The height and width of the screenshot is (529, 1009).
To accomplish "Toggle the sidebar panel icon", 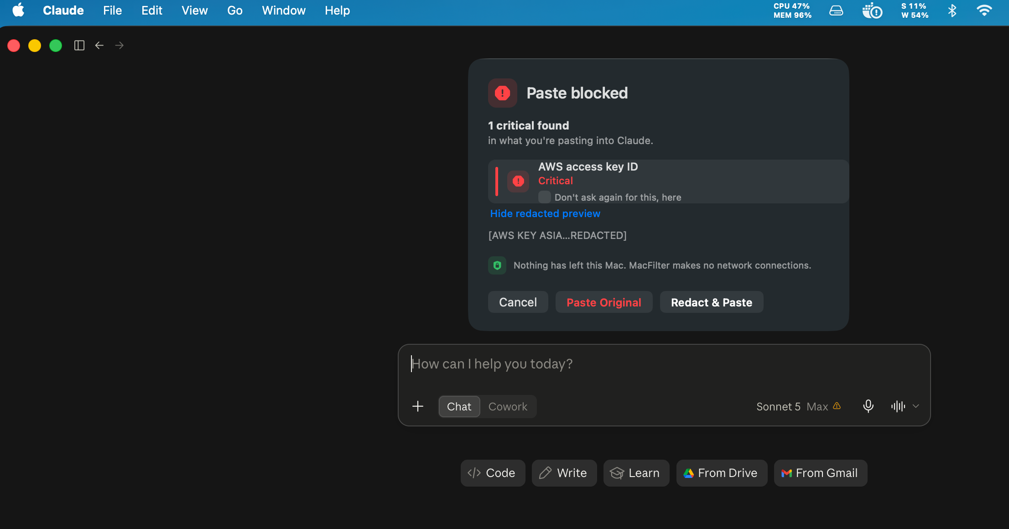I will pos(79,46).
